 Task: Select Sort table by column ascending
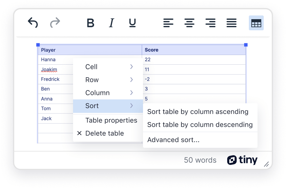click(x=198, y=112)
